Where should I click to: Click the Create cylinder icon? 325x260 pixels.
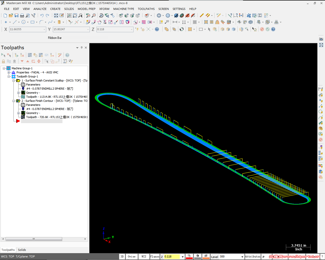[59, 22]
